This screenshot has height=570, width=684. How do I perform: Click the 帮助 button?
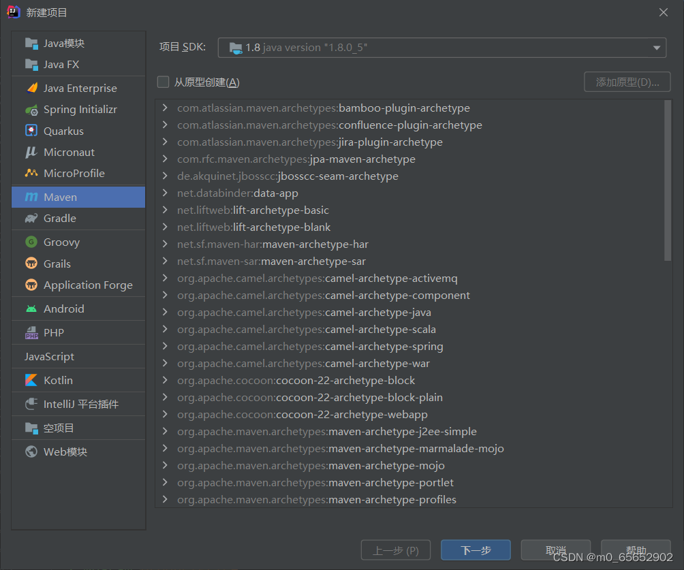coord(636,550)
